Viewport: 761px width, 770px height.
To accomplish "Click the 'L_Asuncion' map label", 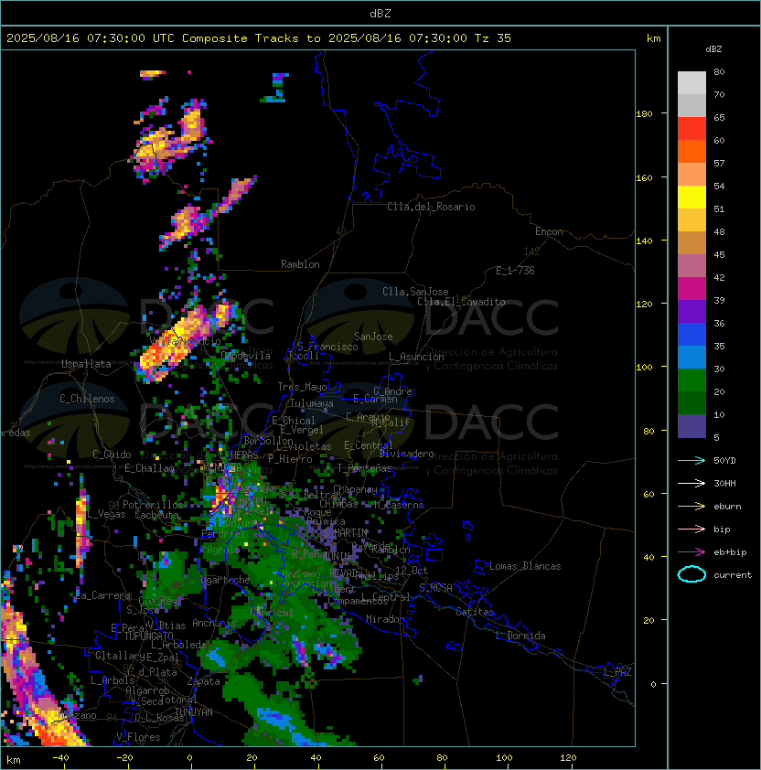I will point(416,357).
